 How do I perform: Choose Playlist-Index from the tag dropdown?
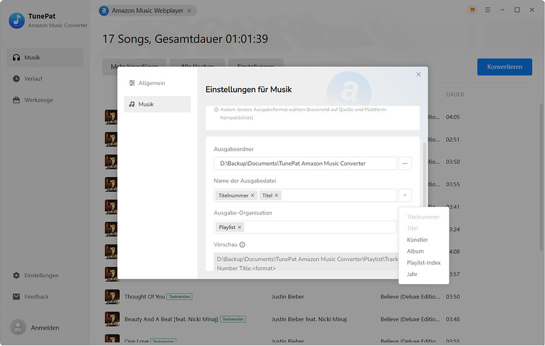click(424, 263)
